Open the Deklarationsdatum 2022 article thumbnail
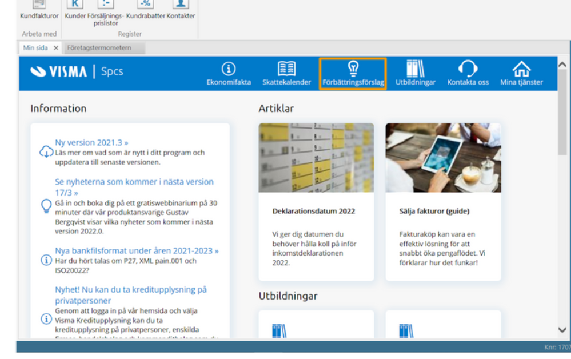The image size is (571, 359). [316, 158]
